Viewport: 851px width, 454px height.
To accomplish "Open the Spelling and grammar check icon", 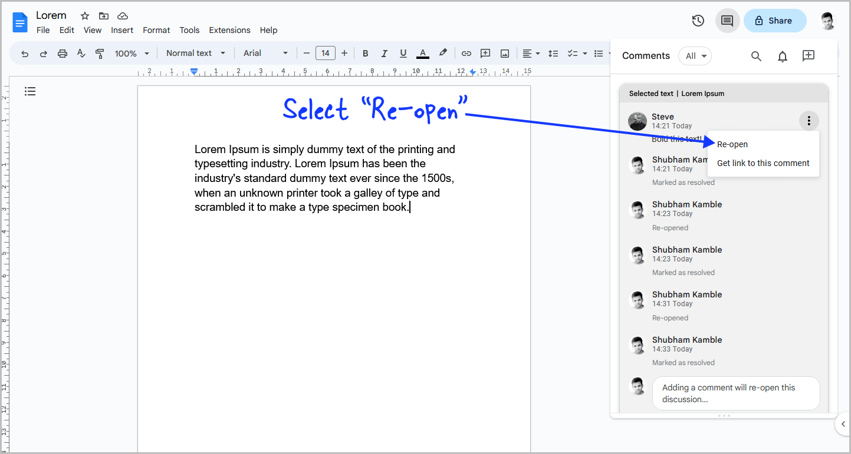I will [81, 53].
